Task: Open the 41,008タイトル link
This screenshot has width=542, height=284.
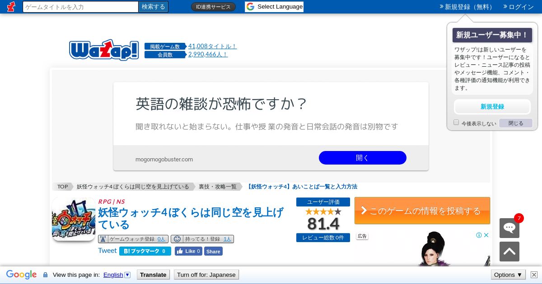Action: tap(212, 46)
